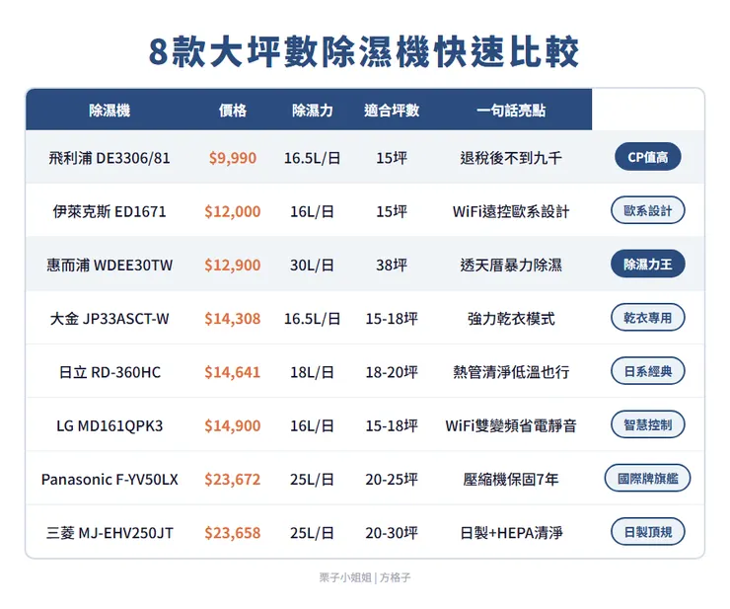
Task: Click the 適合坪數 column header
Action: [x=392, y=111]
